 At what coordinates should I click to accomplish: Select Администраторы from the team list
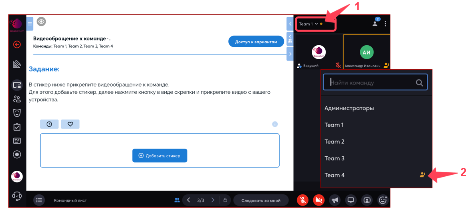click(x=349, y=108)
